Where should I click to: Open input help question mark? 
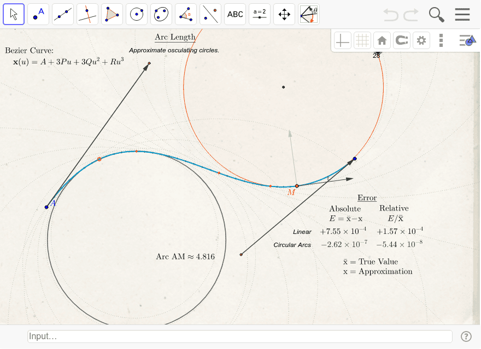click(466, 336)
